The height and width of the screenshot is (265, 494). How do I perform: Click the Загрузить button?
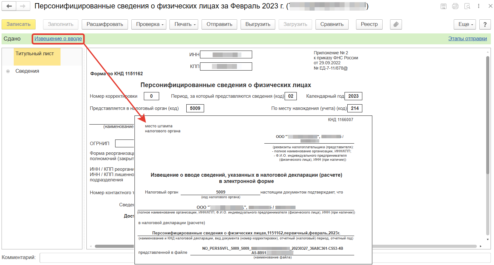[295, 24]
